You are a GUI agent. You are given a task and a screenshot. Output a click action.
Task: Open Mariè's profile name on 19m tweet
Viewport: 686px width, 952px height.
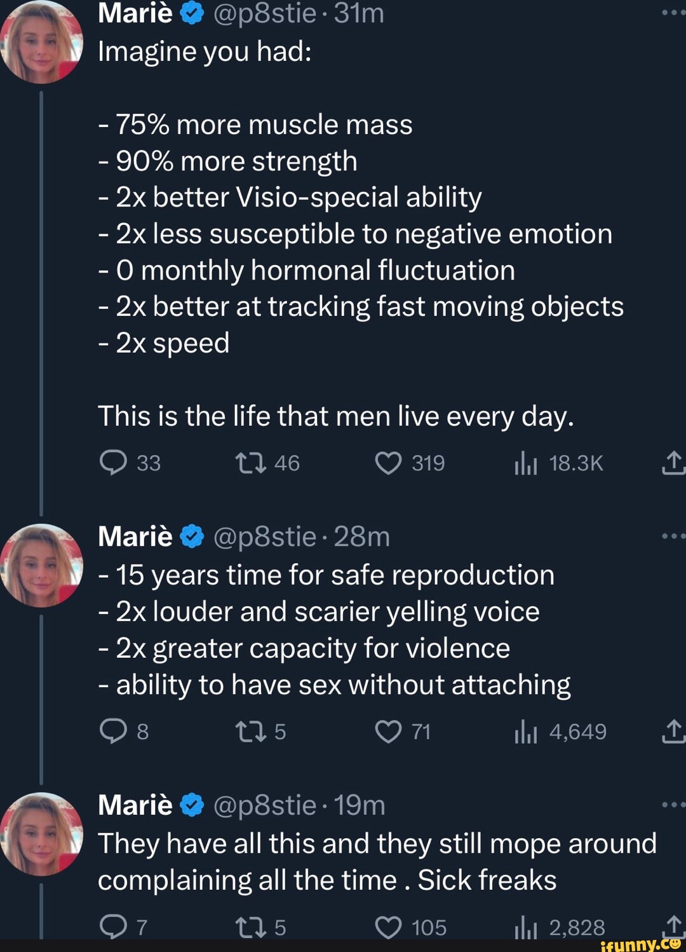point(135,805)
